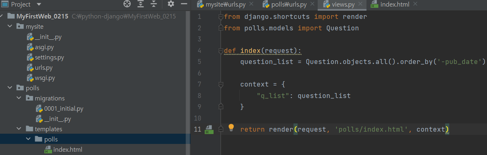Click the HTML file icon beside index.html in tree

coord(48,150)
